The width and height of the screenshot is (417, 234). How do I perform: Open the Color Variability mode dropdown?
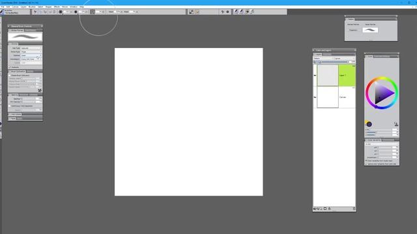[x=381, y=144]
